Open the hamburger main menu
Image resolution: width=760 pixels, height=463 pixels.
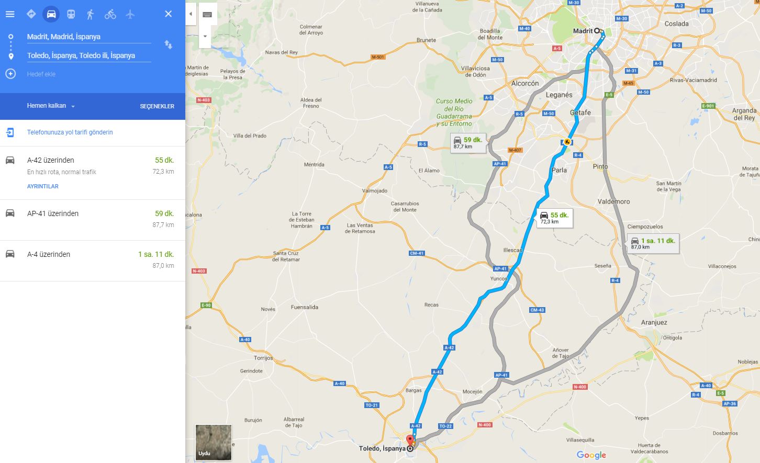click(x=10, y=14)
